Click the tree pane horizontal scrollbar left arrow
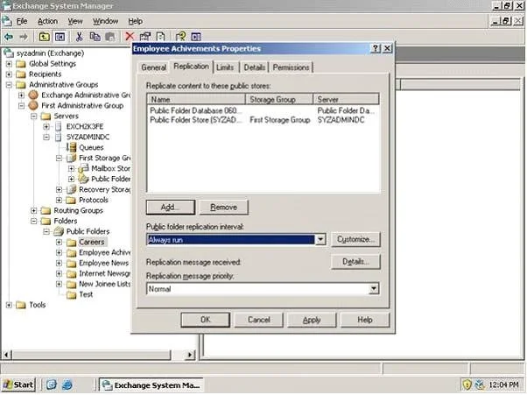This screenshot has height=395, width=527. click(x=7, y=355)
